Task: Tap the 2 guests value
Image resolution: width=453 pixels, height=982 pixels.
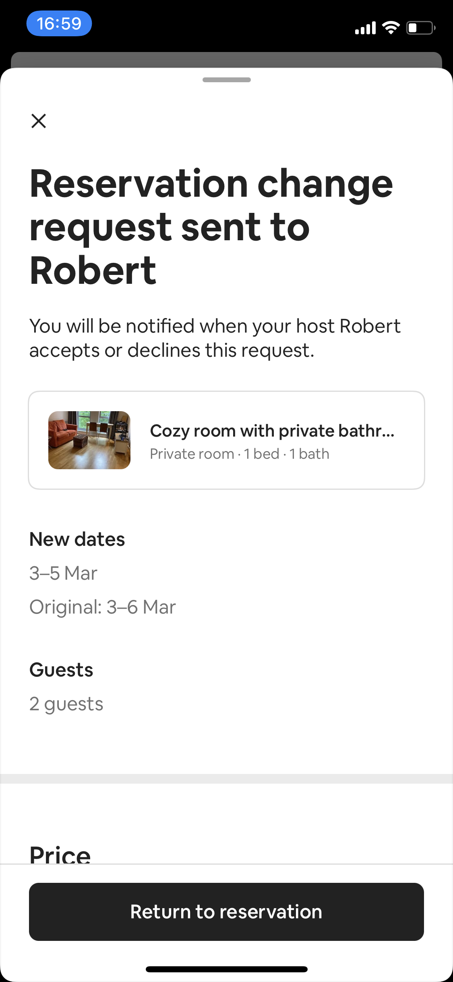Action: click(66, 704)
